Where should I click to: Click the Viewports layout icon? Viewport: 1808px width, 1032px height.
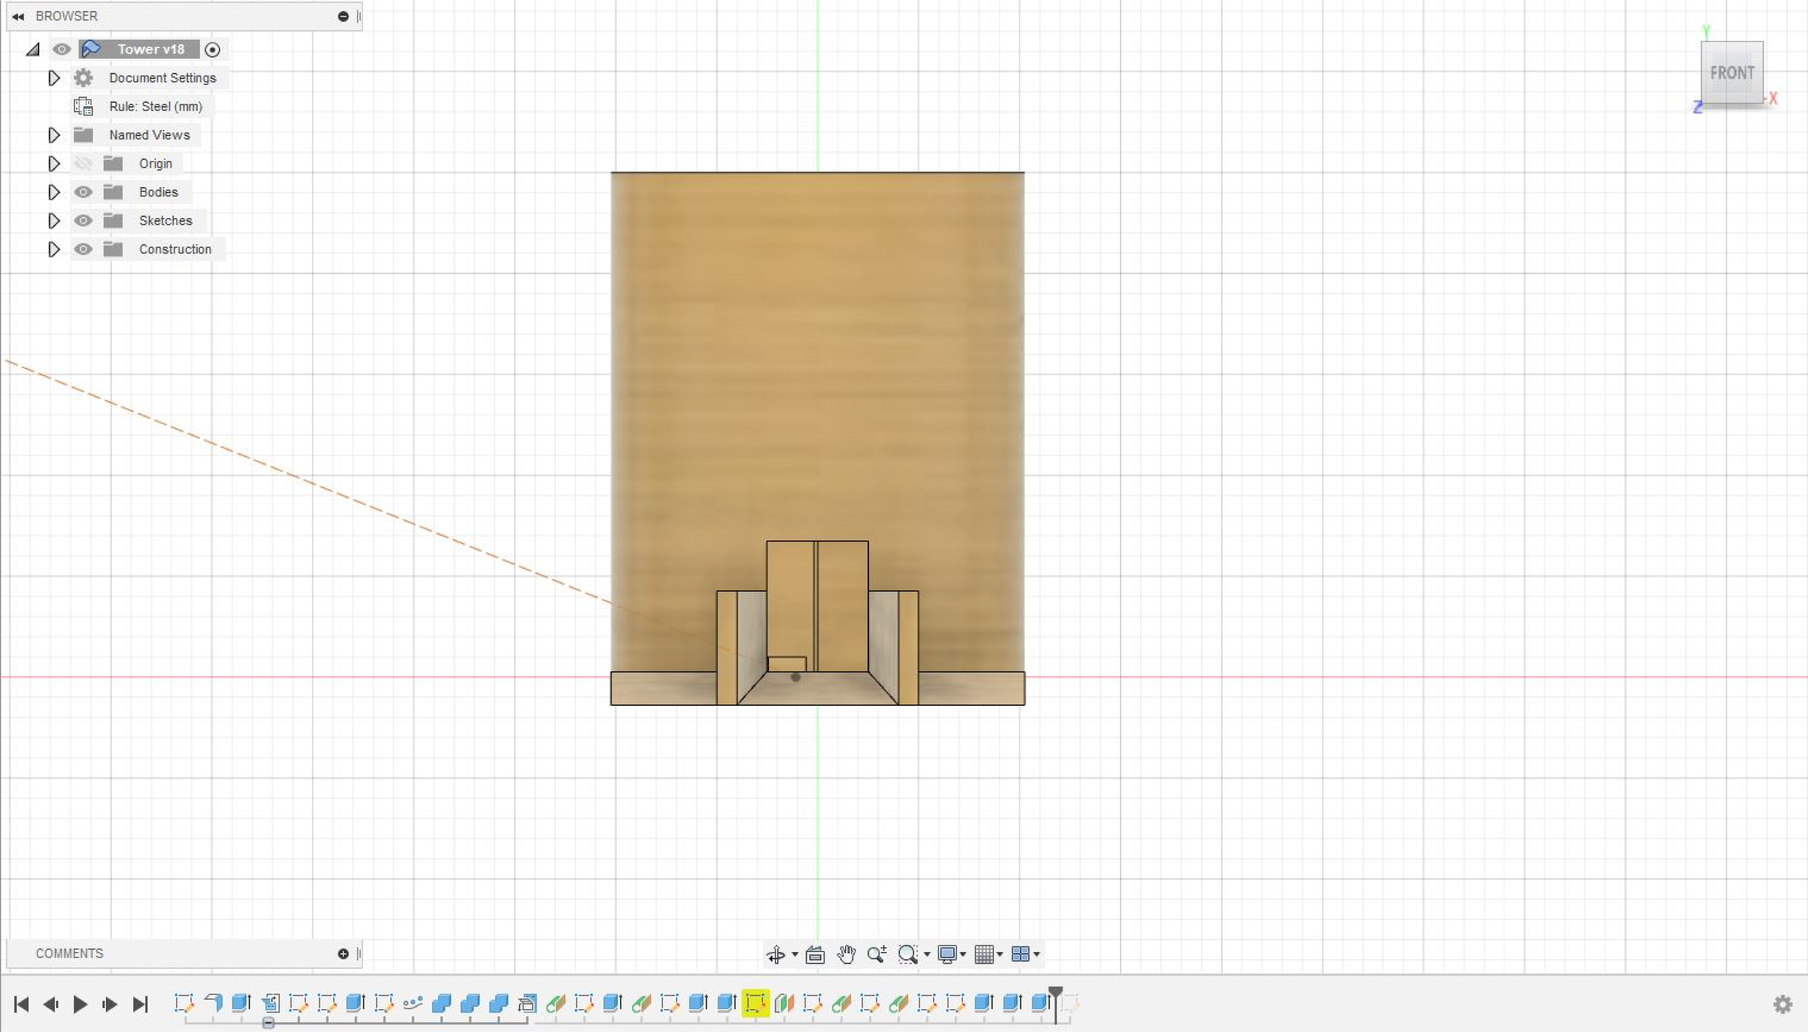[x=1020, y=954]
